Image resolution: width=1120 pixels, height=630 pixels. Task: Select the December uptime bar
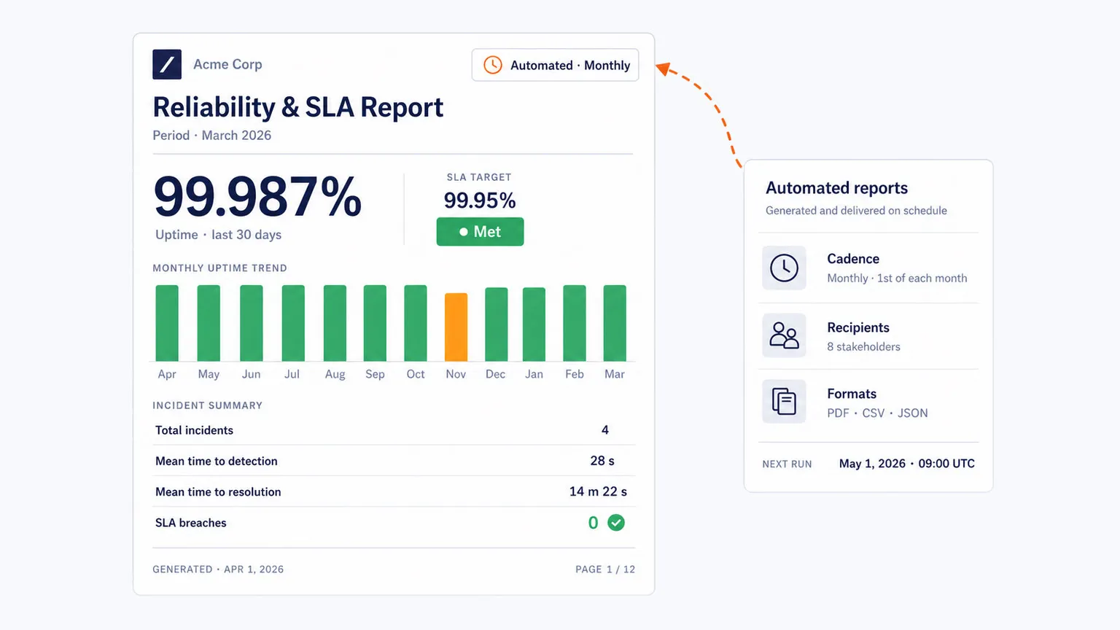497,324
